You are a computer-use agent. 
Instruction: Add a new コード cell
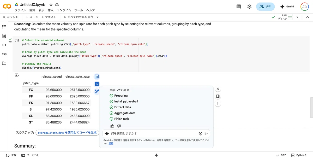(32, 17)
